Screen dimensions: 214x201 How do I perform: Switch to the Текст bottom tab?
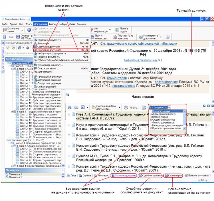tap(72, 176)
